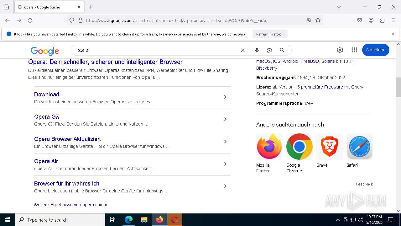Open Firefox account icon
This screenshot has width=401, height=226.
[371, 20]
